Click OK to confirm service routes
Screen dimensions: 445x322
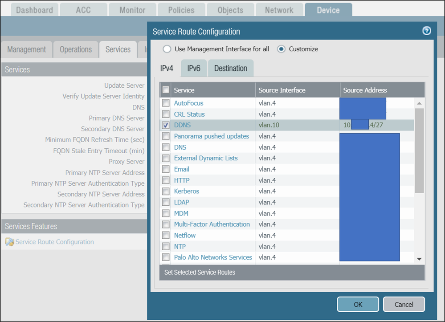(x=358, y=305)
